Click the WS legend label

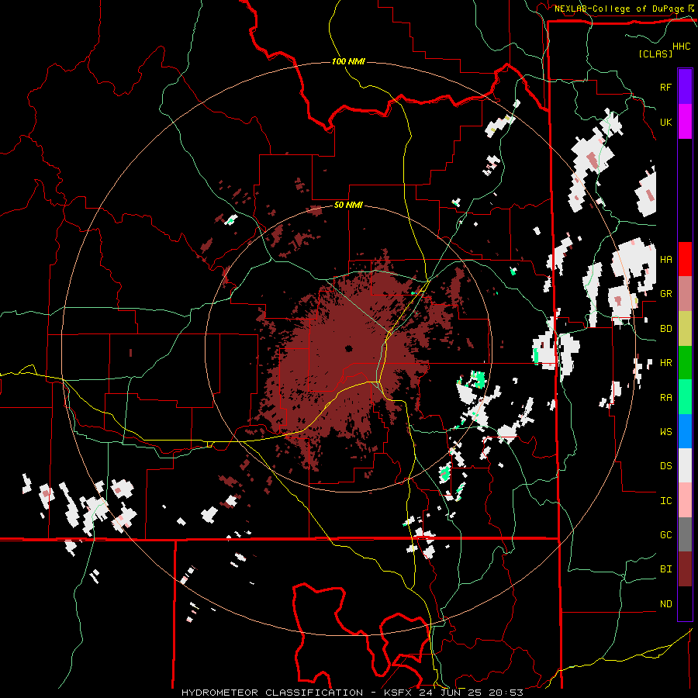[665, 431]
